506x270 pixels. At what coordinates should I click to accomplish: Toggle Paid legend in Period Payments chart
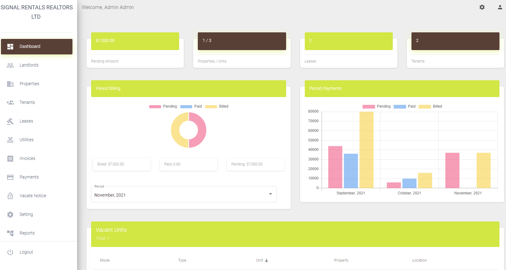[x=405, y=106]
